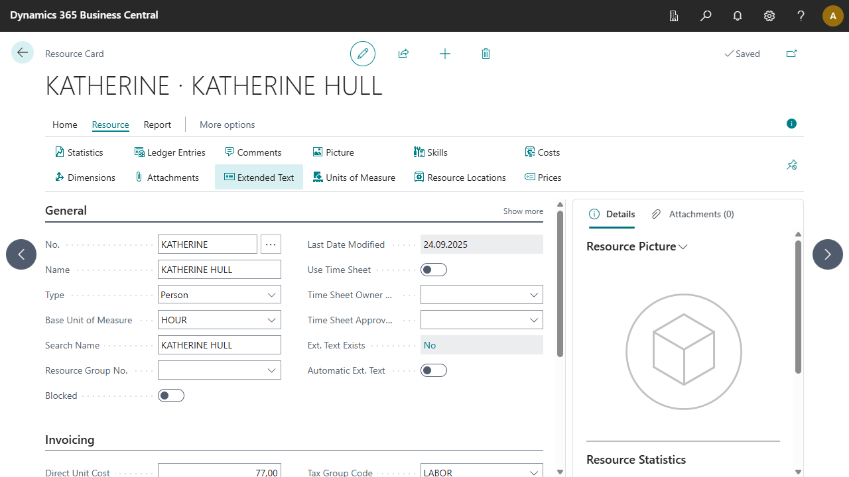Open page in new window icon
This screenshot has height=477, width=849.
coord(791,54)
